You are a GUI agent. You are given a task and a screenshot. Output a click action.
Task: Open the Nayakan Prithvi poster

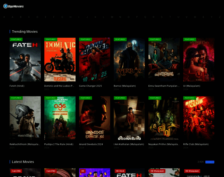(164, 118)
